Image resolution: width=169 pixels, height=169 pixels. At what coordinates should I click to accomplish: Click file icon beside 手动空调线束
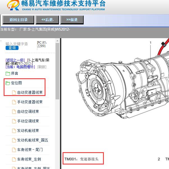click(x=14, y=121)
